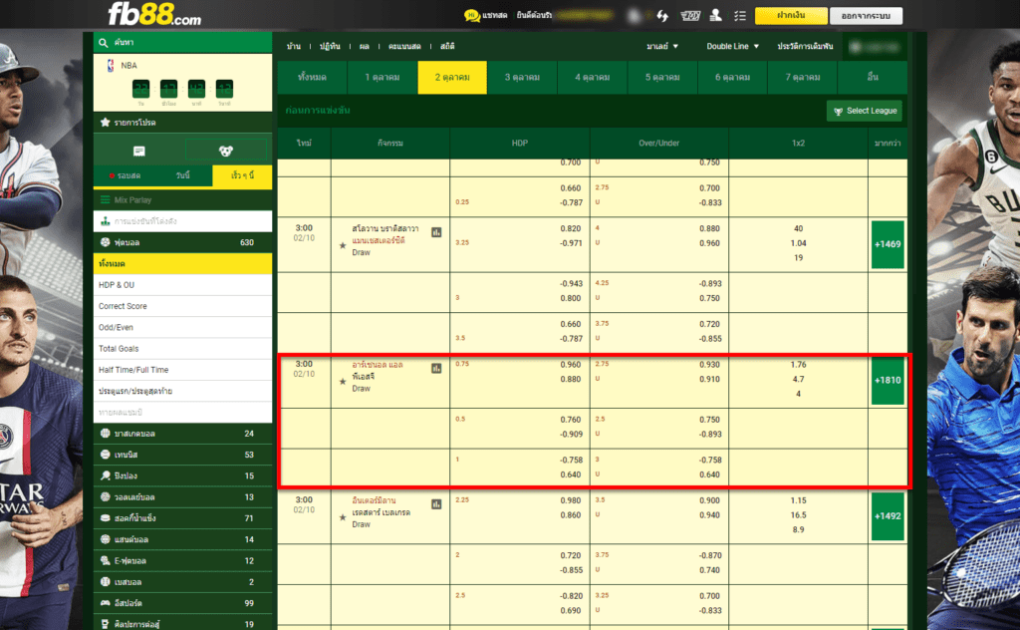Select the bet slip icon tab
This screenshot has height=630, width=1020.
coord(139,151)
